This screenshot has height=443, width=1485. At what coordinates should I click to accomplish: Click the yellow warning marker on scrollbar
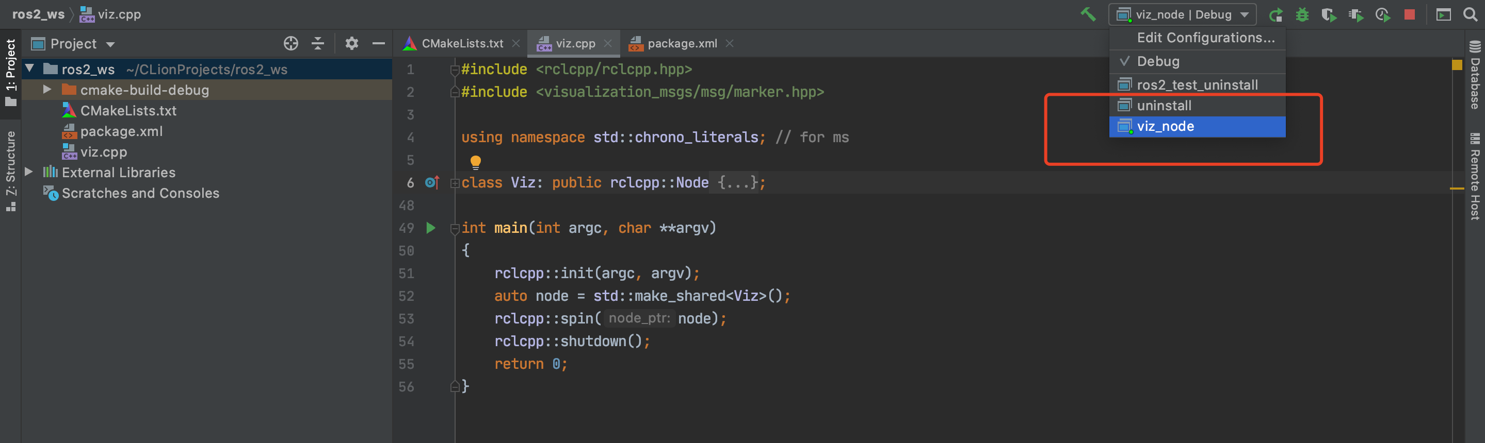pyautogui.click(x=1457, y=65)
